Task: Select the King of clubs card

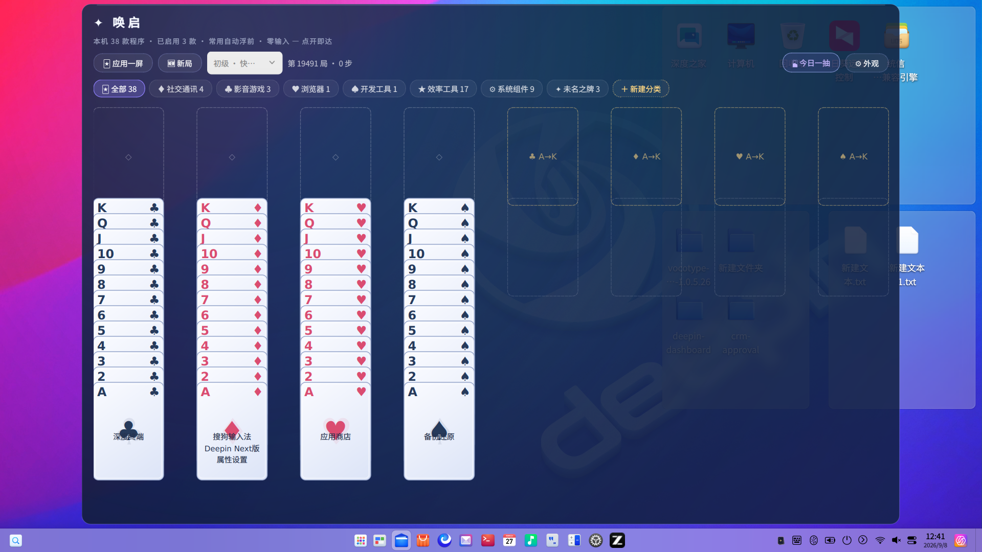Action: point(128,207)
